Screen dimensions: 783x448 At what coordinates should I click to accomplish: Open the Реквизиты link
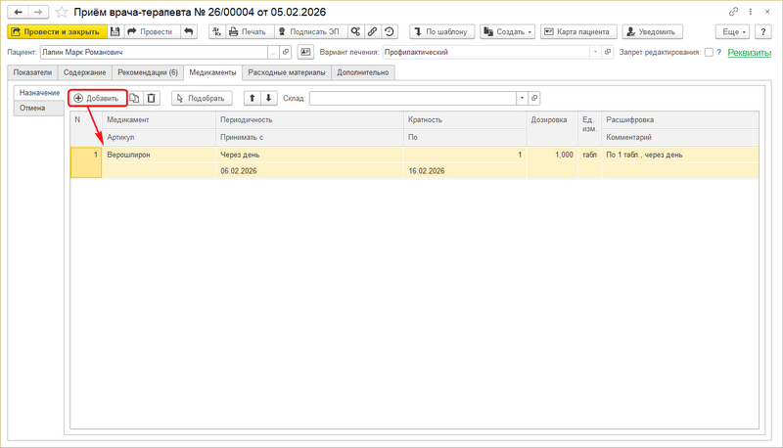pyautogui.click(x=749, y=53)
